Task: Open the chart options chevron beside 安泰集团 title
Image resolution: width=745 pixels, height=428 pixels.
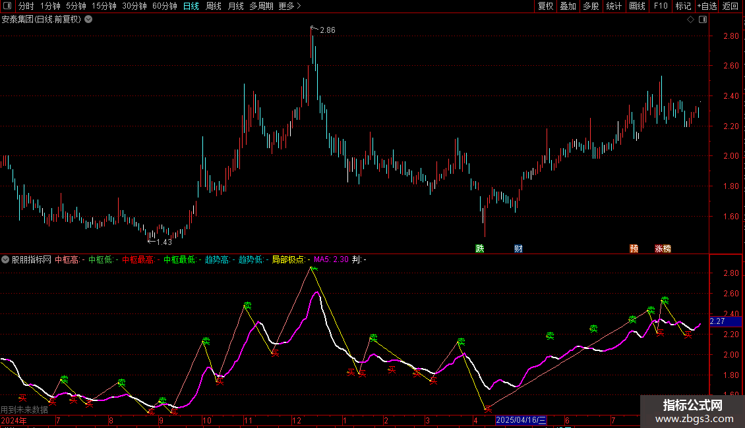Action: [88, 19]
